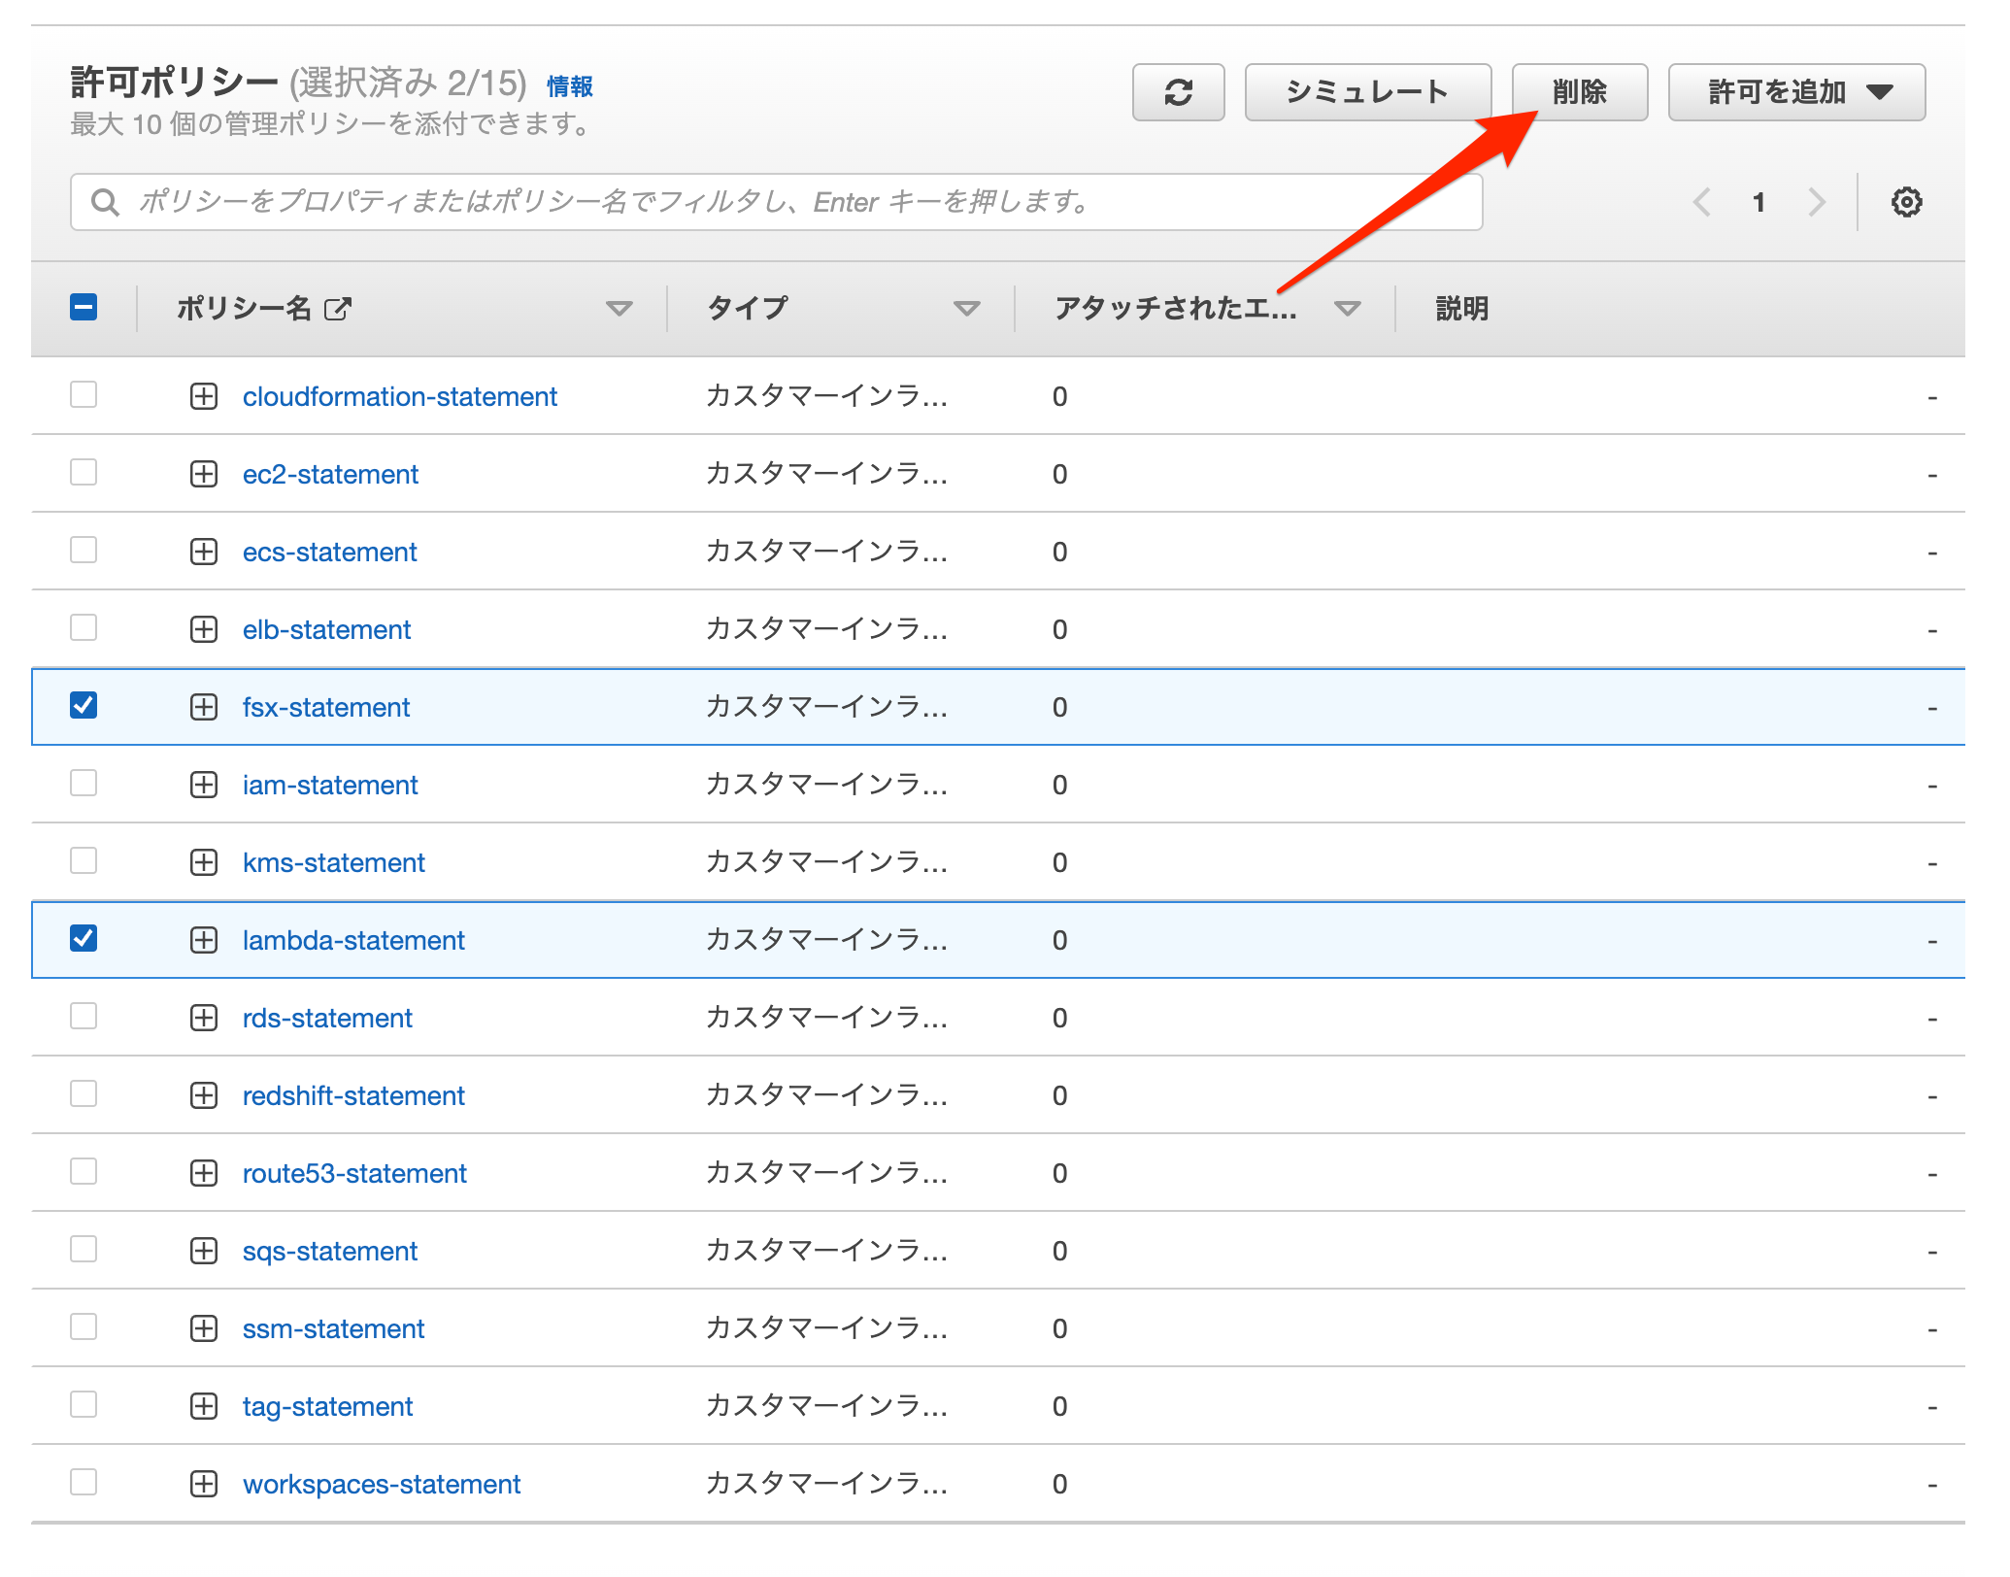The image size is (2010, 1577).
Task: Sort by アタッチされたエ... column arrow
Action: click(x=1347, y=309)
